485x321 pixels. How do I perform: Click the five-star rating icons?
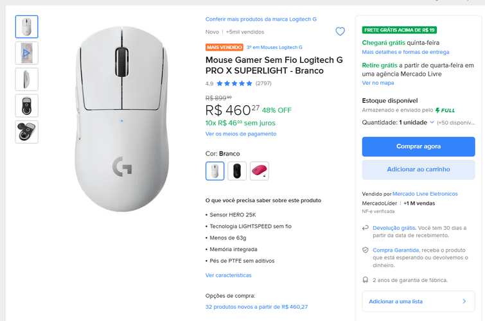[x=234, y=83]
